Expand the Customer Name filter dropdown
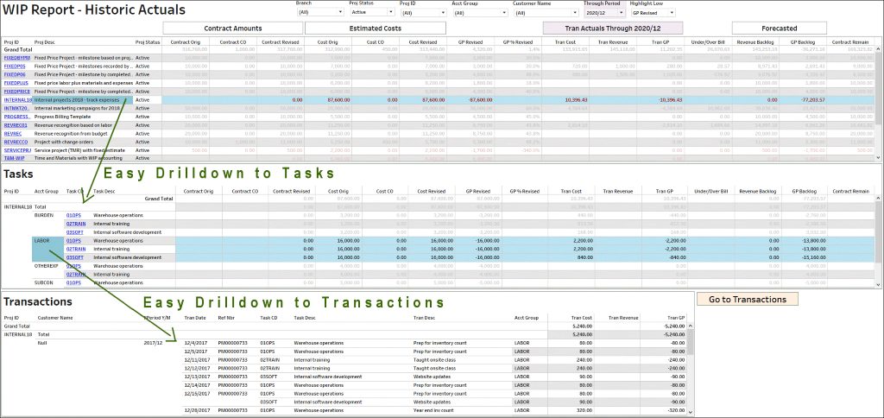 click(x=546, y=13)
